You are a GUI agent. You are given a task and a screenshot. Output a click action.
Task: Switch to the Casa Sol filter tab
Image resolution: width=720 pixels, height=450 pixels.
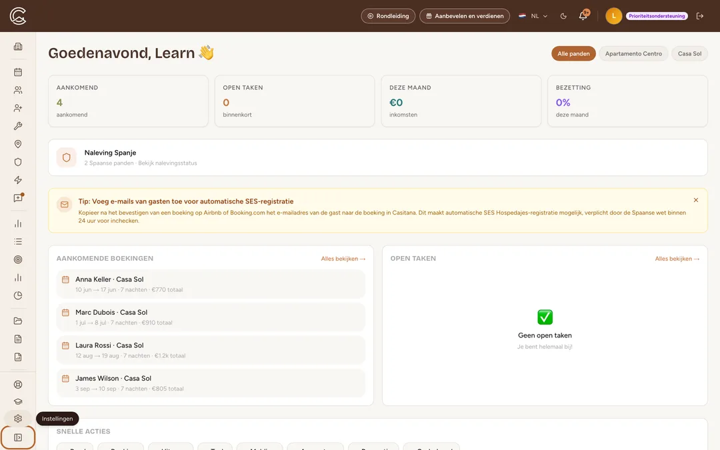[689, 54]
